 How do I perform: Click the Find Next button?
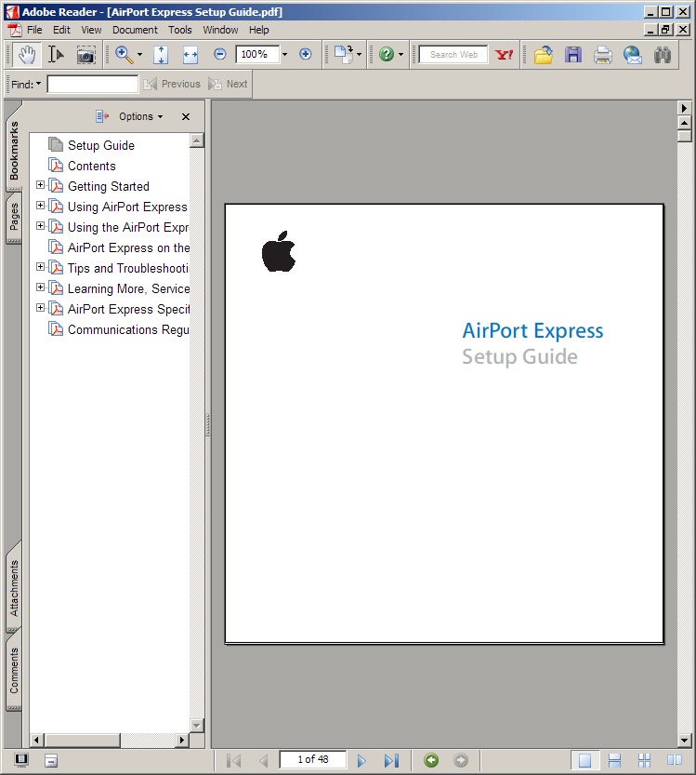click(x=228, y=84)
